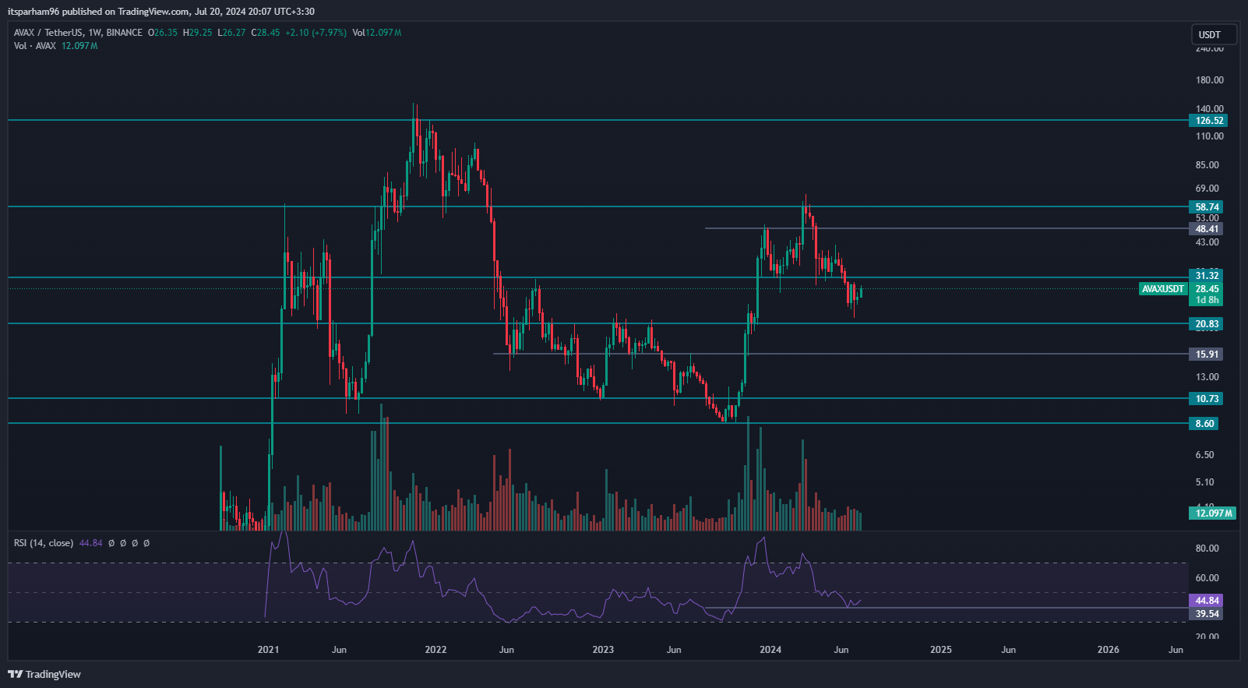Click the AVAX / TetherUS chart title
Screen dimensions: 1248x688
click(78, 33)
